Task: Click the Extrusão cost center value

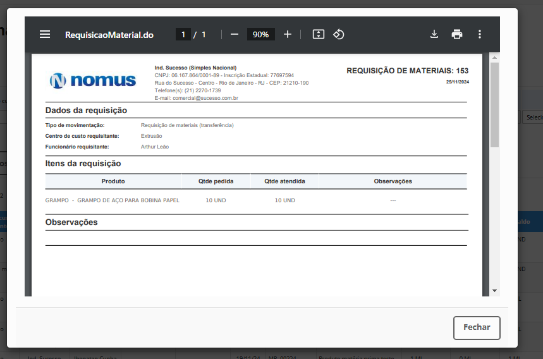Action: click(151, 136)
